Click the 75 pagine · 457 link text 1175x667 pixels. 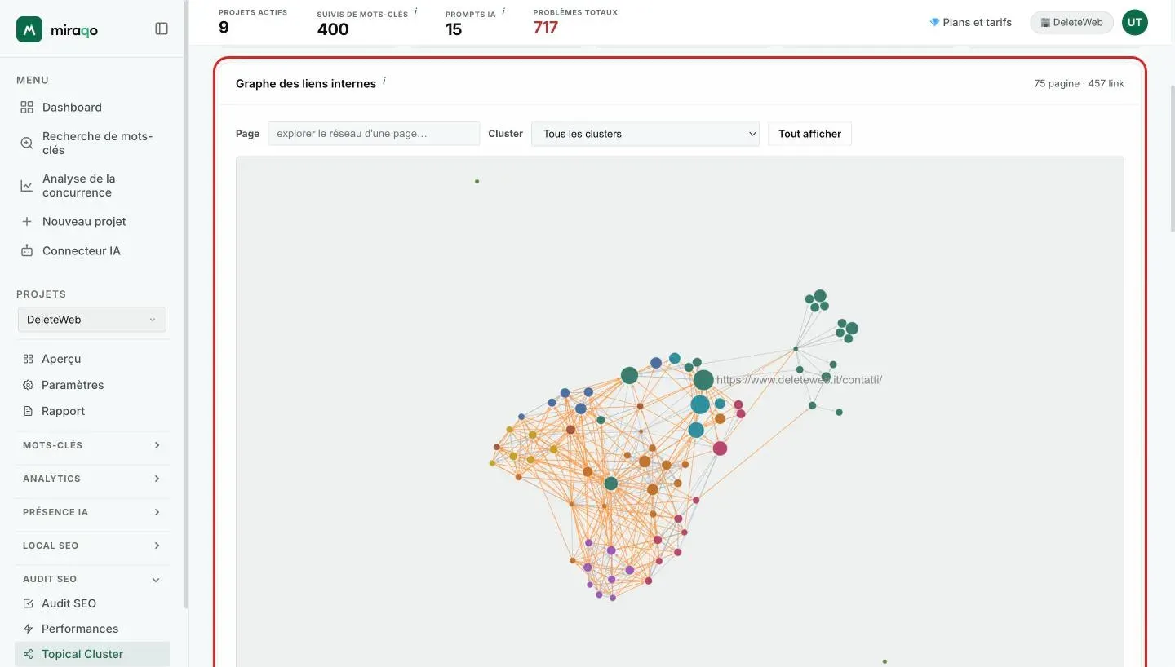point(1079,84)
